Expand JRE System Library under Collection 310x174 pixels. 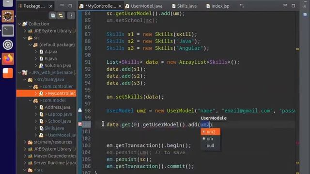[x=25, y=31]
